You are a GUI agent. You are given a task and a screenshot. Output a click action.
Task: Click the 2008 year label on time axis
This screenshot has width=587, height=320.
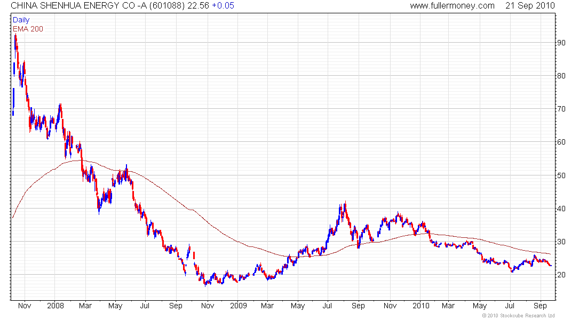[55, 306]
